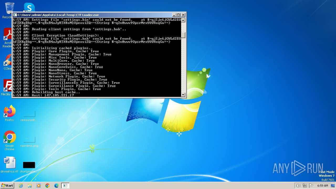336x189 pixels.
Task: Open the CTF Loader console system menu icon
Action: pyautogui.click(x=15, y=15)
